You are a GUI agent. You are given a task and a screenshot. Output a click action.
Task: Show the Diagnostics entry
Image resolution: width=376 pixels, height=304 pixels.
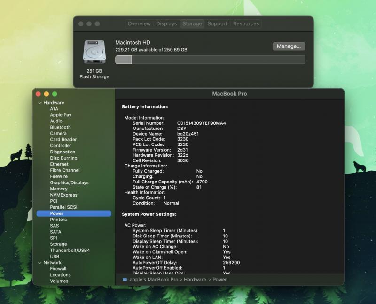(x=63, y=152)
